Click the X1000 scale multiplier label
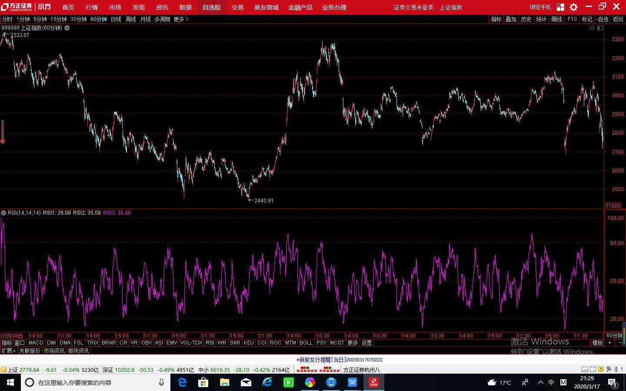 coord(613,205)
